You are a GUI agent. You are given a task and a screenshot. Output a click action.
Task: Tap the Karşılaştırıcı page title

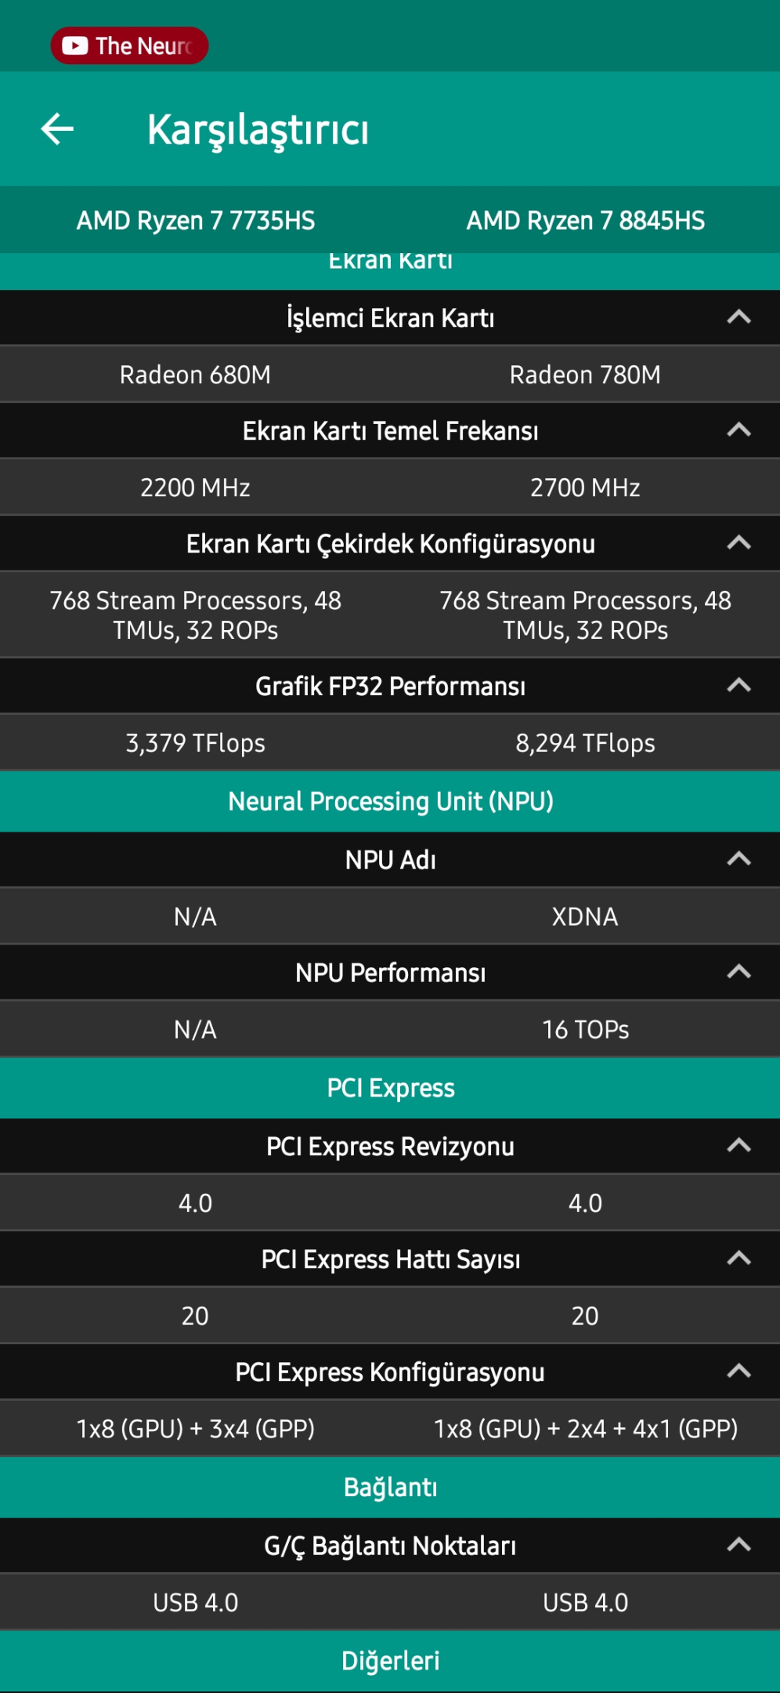click(x=258, y=130)
